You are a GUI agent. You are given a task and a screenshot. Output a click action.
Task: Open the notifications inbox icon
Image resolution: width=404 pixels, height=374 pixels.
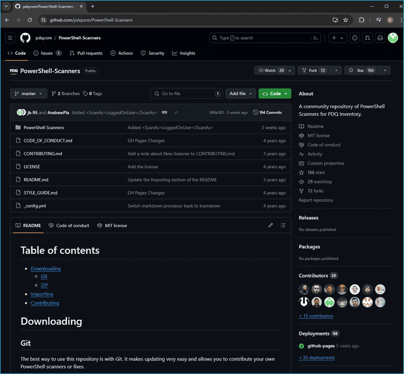(380, 38)
